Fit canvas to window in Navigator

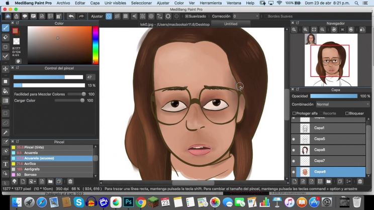[x=314, y=30]
